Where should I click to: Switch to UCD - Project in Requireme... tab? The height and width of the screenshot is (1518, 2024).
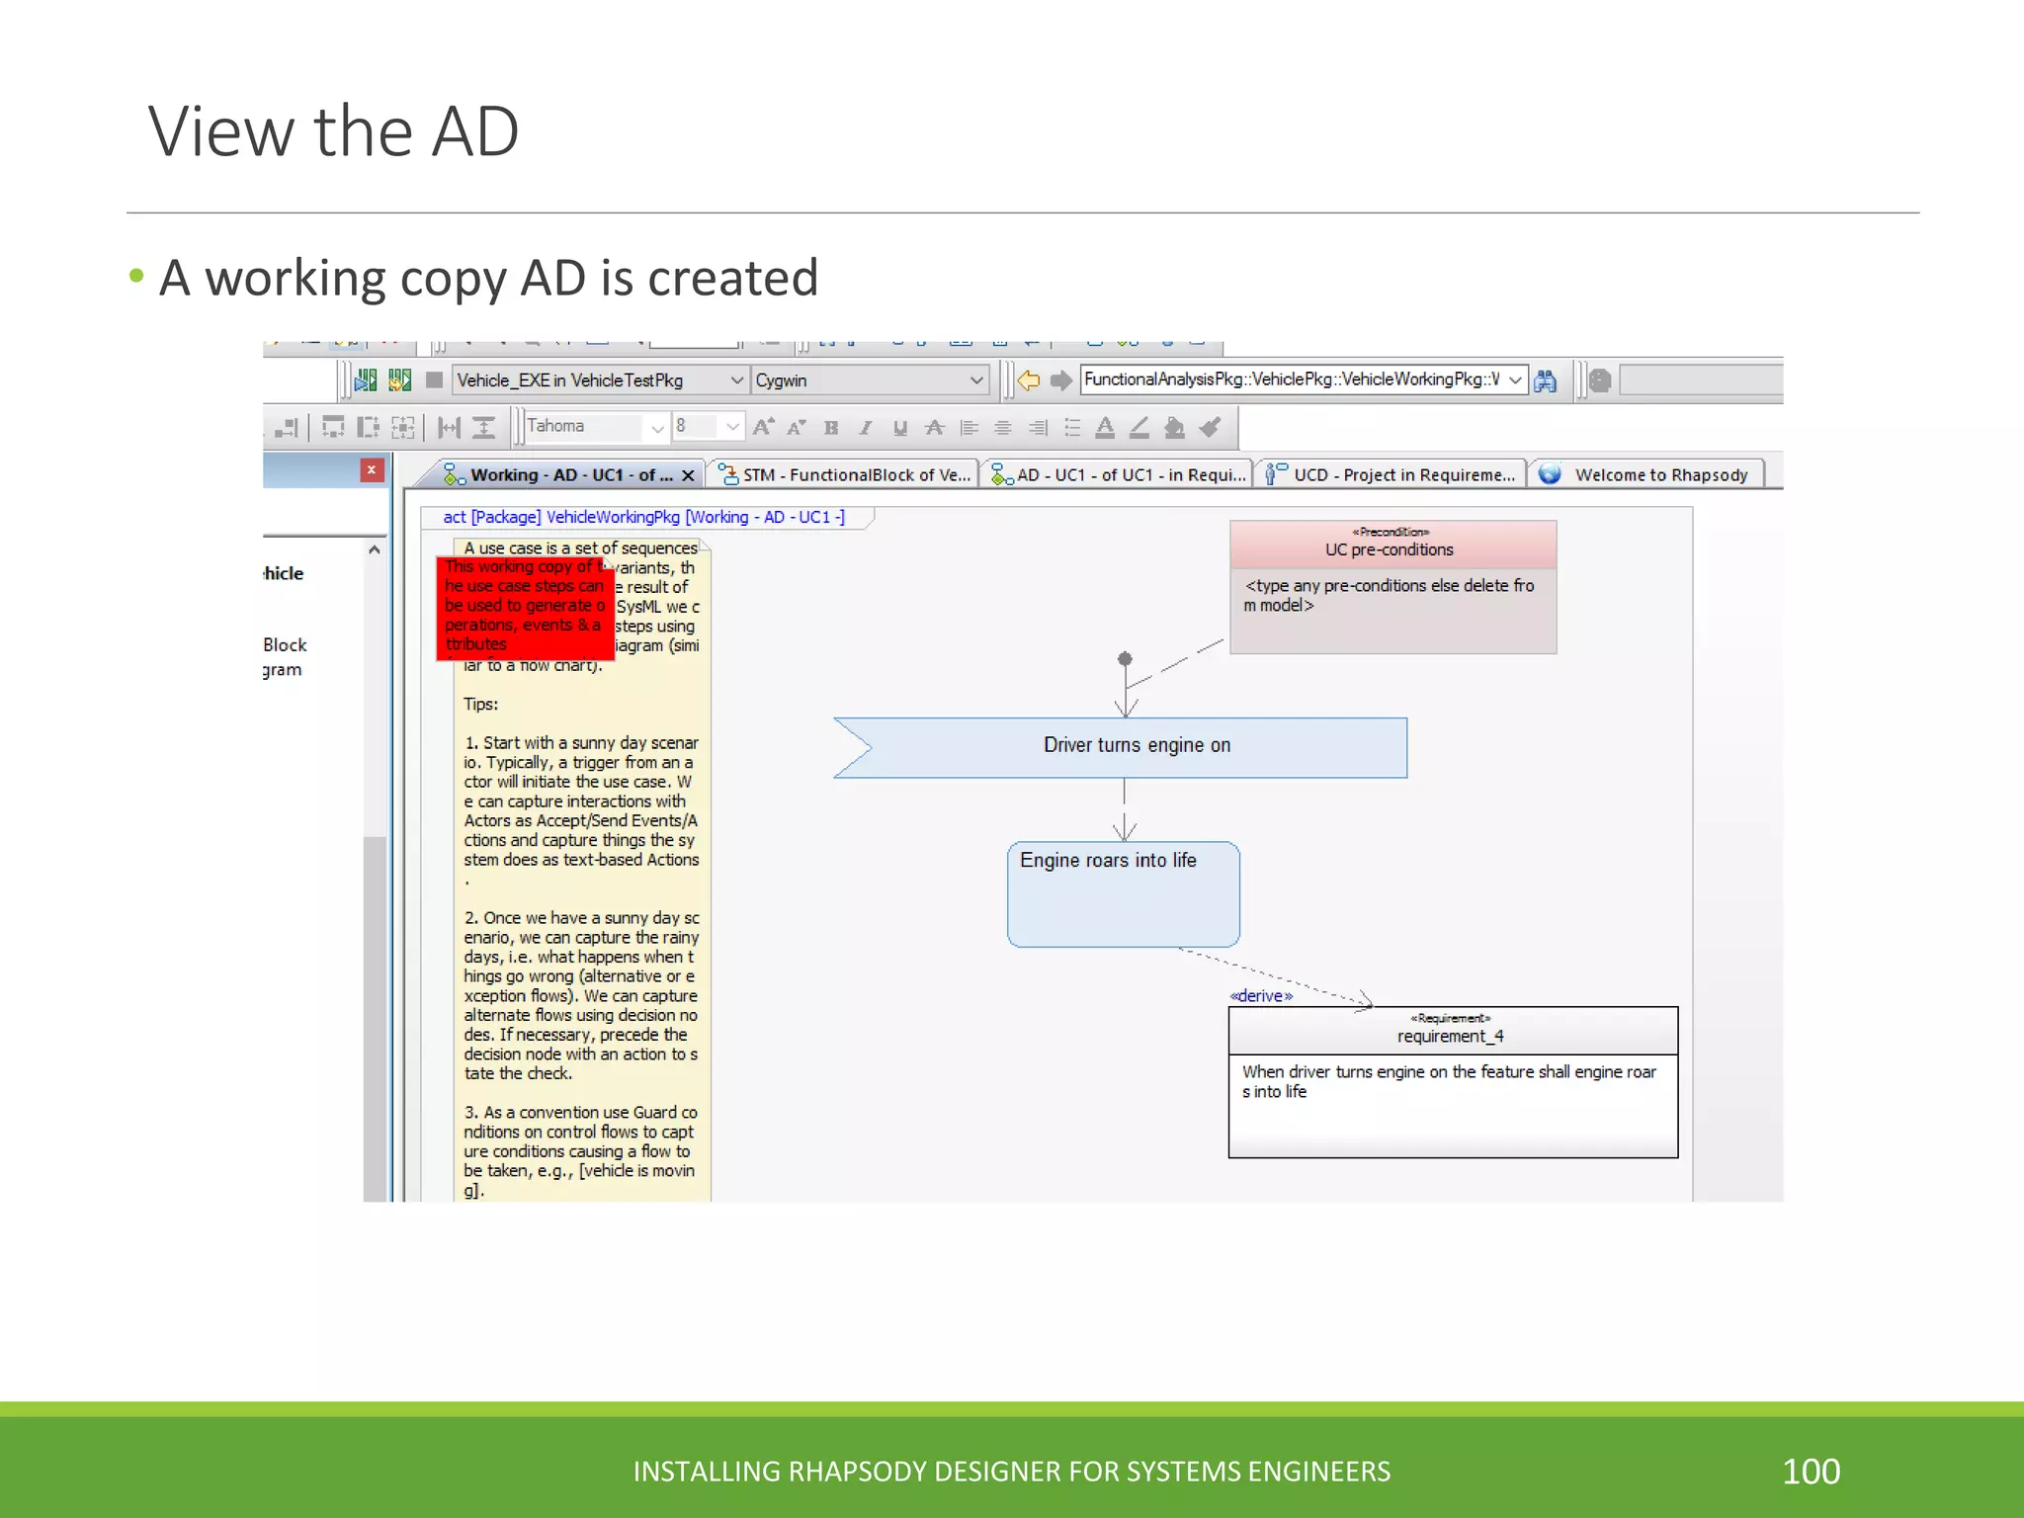pos(1391,475)
